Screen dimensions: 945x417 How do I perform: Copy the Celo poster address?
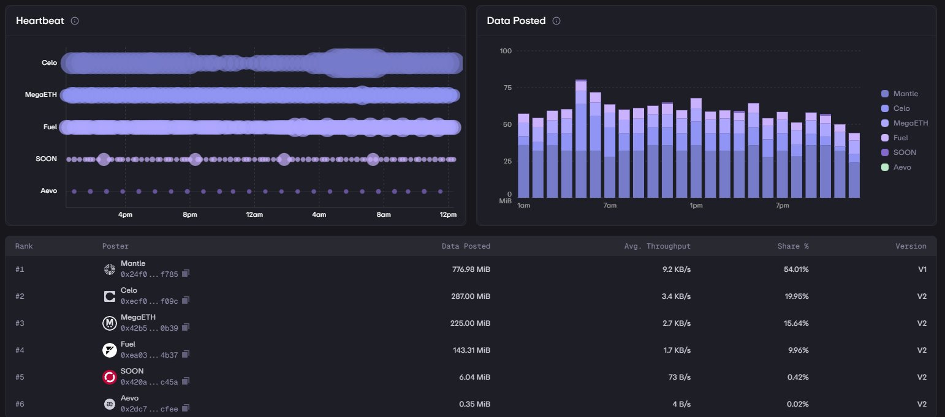[186, 301]
